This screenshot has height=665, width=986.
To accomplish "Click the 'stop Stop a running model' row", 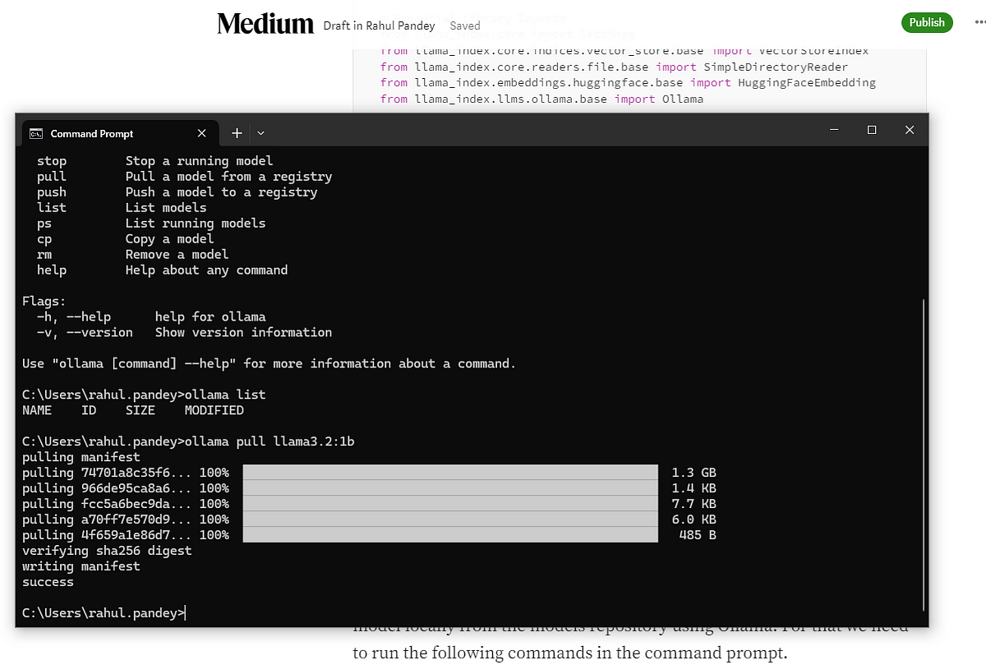I will 154,160.
